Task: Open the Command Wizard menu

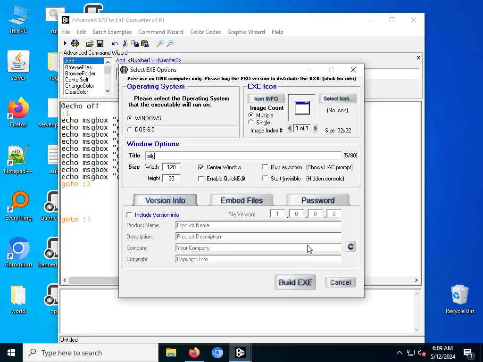Action: click(x=161, y=32)
